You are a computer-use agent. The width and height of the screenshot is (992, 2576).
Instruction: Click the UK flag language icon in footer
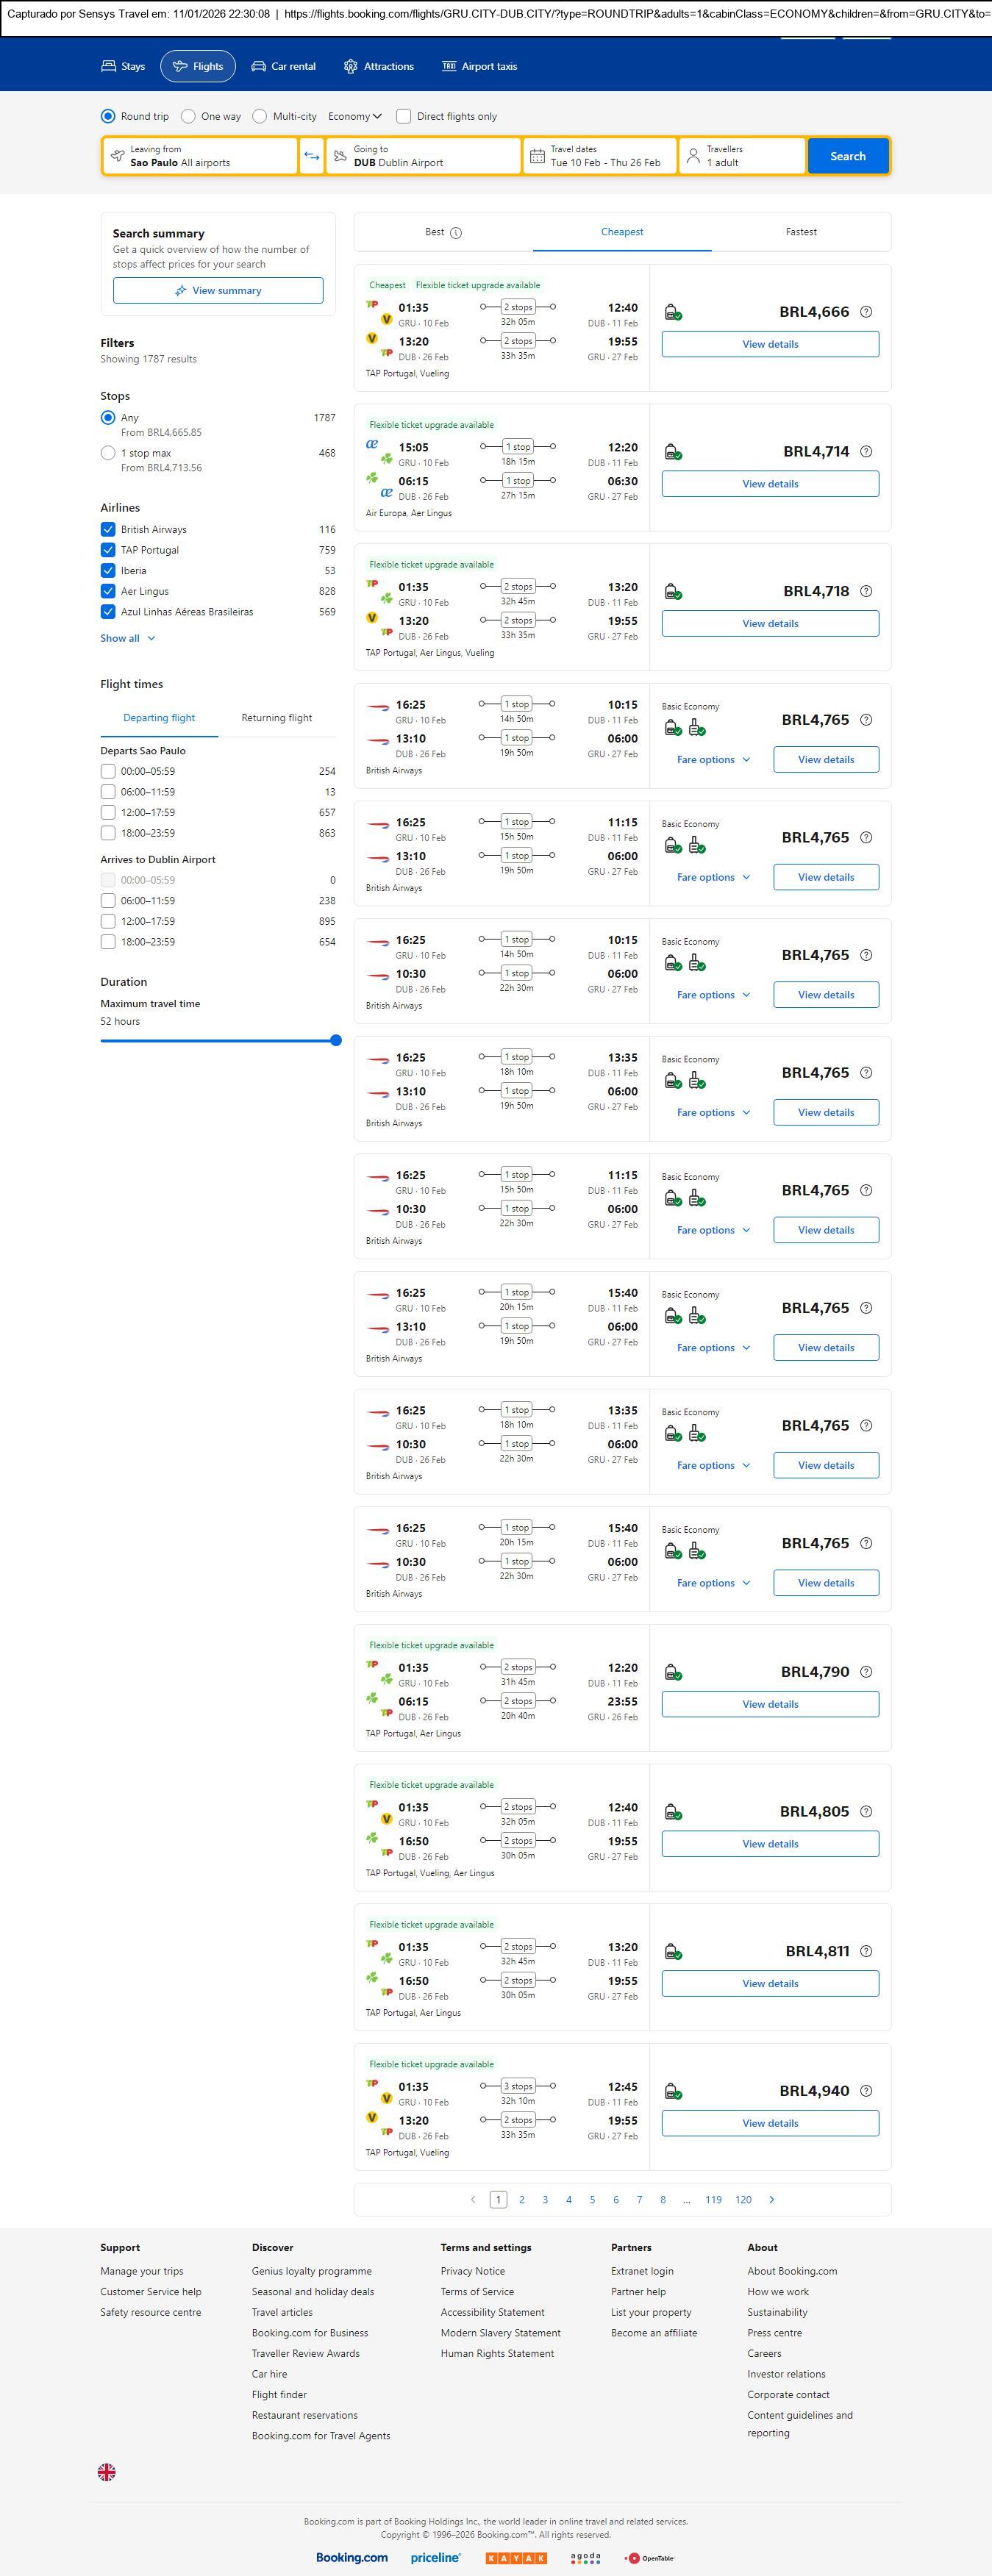(x=106, y=2472)
